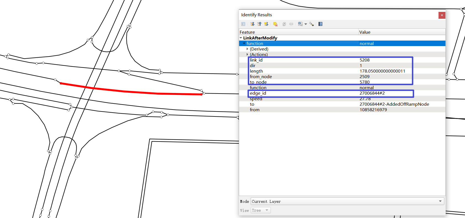Open the identify selection mode dropdown arrow
465x218 pixels.
tap(306, 24)
